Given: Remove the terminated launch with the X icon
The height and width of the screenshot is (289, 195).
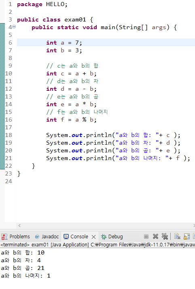Looking at the screenshot, I should point(155,236).
